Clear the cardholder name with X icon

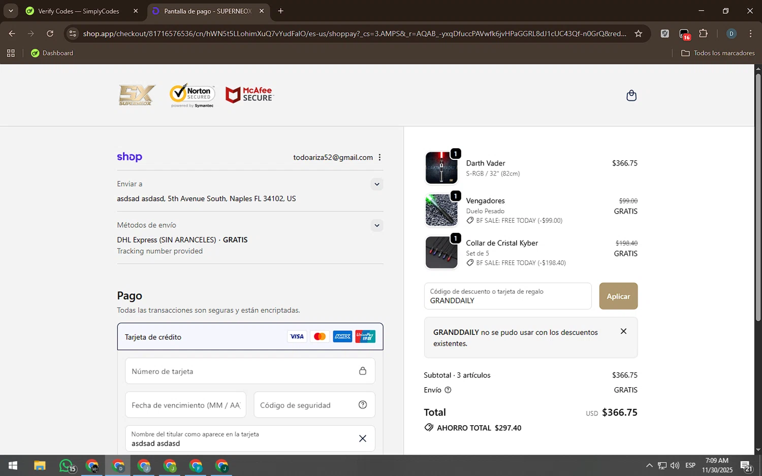coord(363,438)
